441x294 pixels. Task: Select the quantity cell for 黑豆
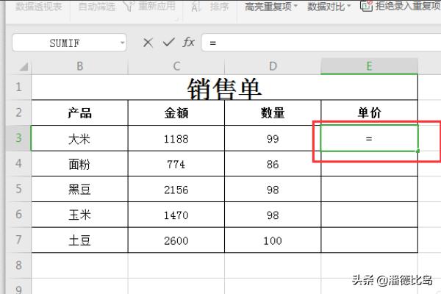pyautogui.click(x=273, y=189)
